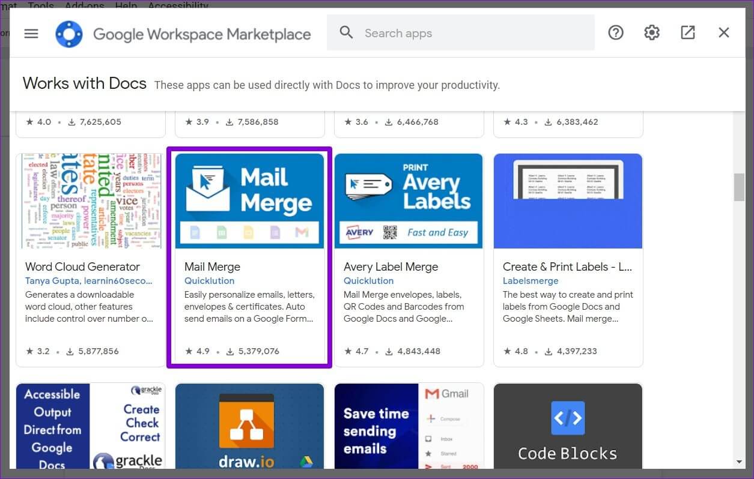
Task: Click the search magnifier icon
Action: (347, 32)
